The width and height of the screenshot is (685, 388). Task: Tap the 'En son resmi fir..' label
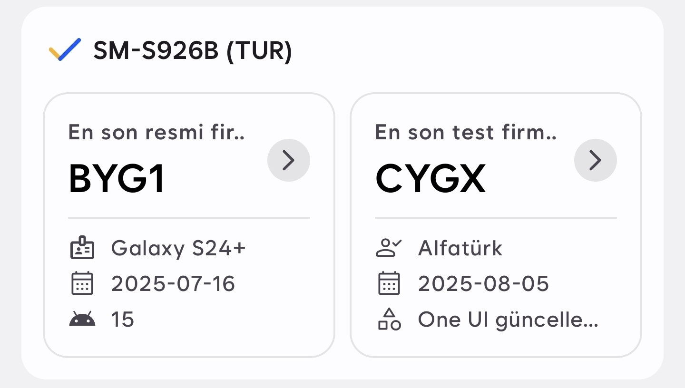[x=157, y=132]
